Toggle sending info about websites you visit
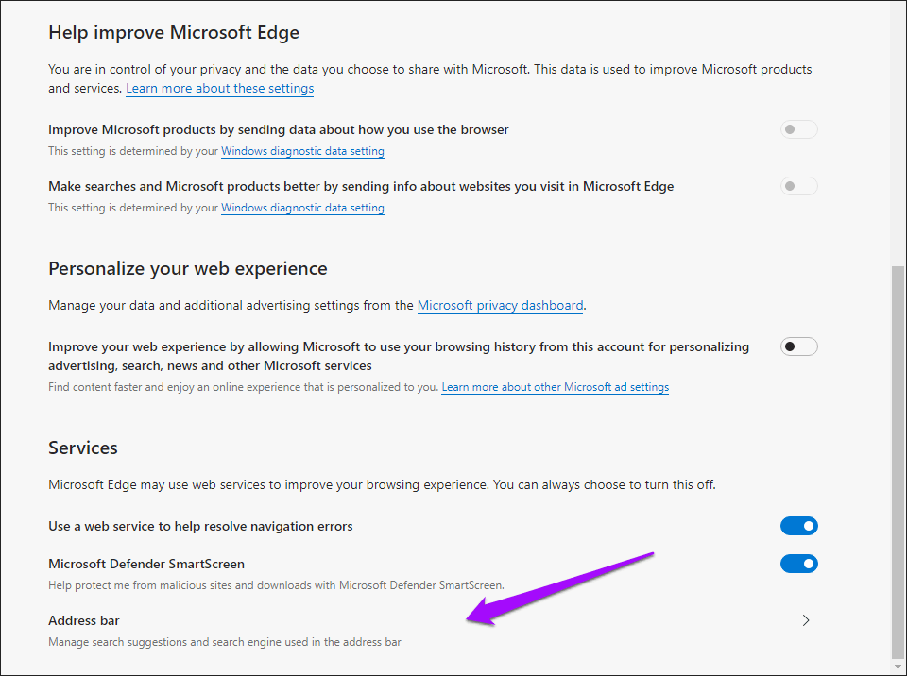907x676 pixels. tap(798, 186)
